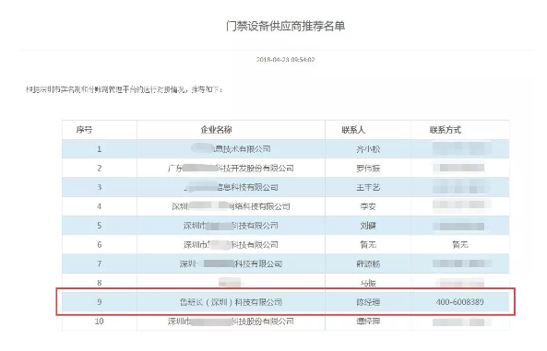Select the column header 联系方式
The height and width of the screenshot is (351, 547).
(x=446, y=130)
